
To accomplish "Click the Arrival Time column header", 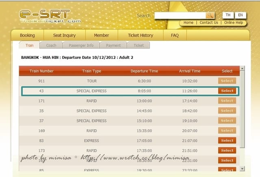I will click(190, 71).
